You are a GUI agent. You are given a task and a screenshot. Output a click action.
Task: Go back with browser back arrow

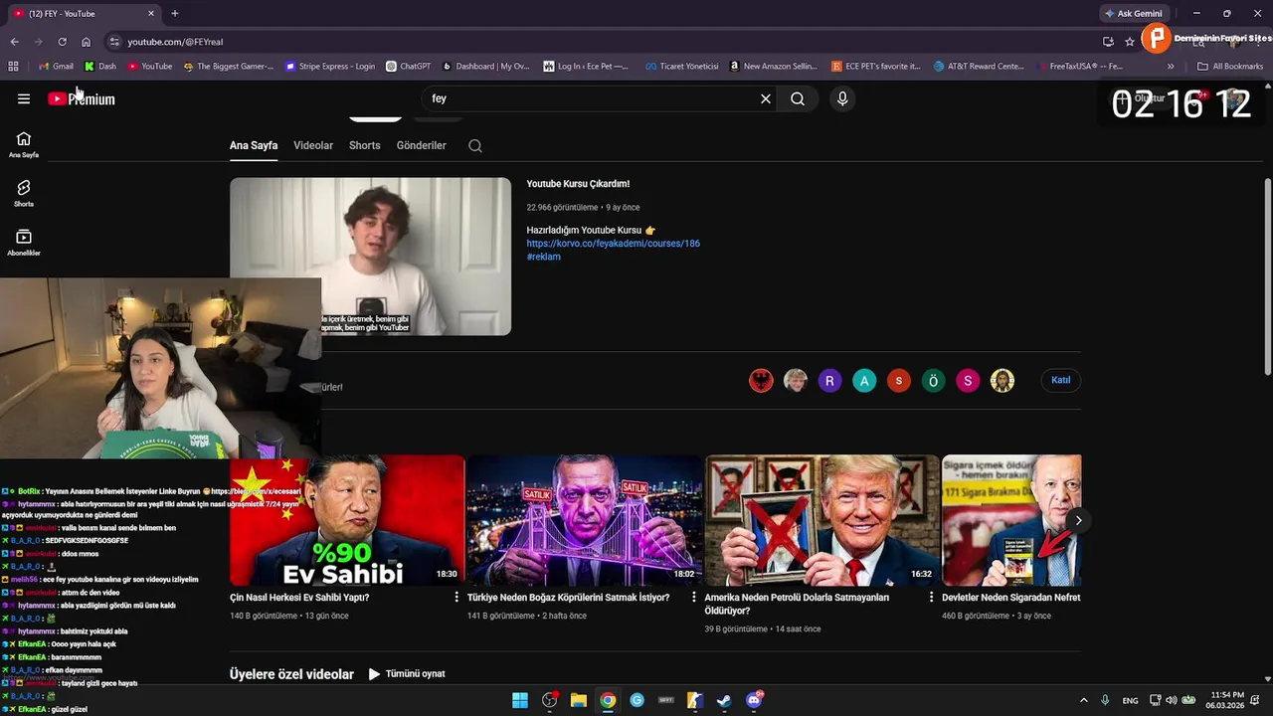[x=14, y=42]
